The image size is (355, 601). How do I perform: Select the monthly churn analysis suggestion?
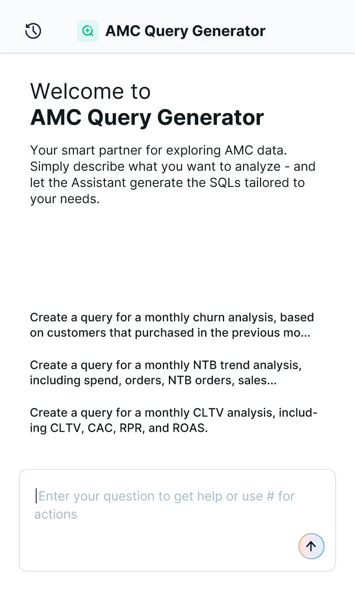[171, 325]
